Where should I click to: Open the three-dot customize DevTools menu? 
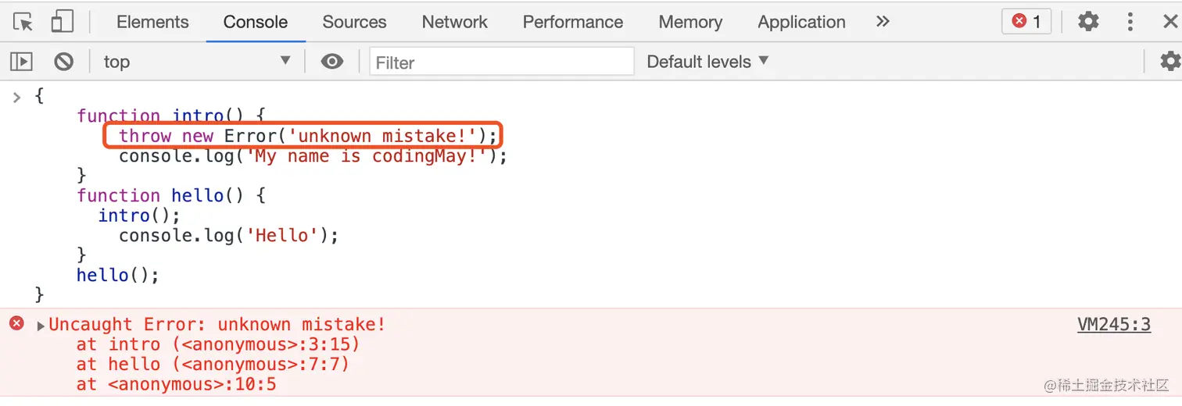(x=1130, y=22)
